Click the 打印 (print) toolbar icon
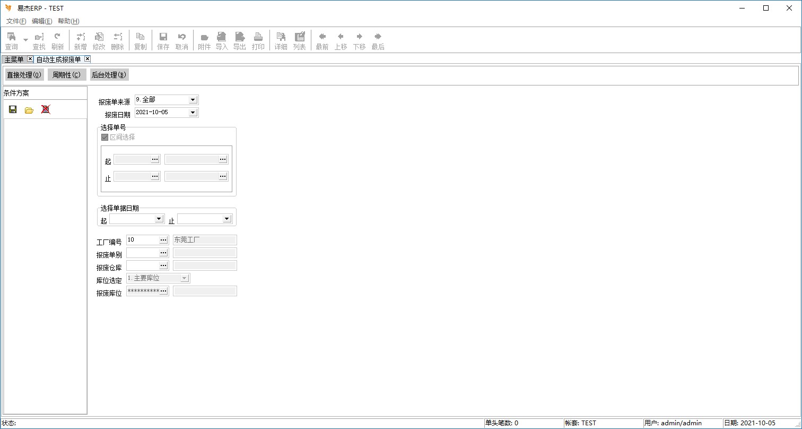 (x=258, y=40)
